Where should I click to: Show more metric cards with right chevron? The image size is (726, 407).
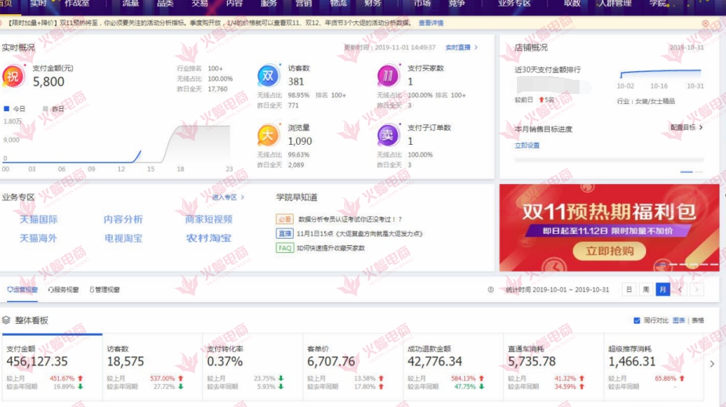click(712, 364)
